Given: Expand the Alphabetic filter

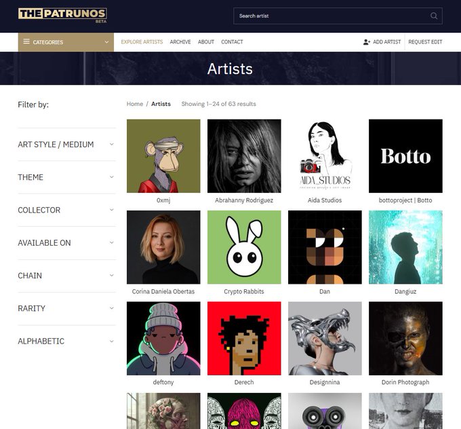Looking at the screenshot, I should (66, 341).
